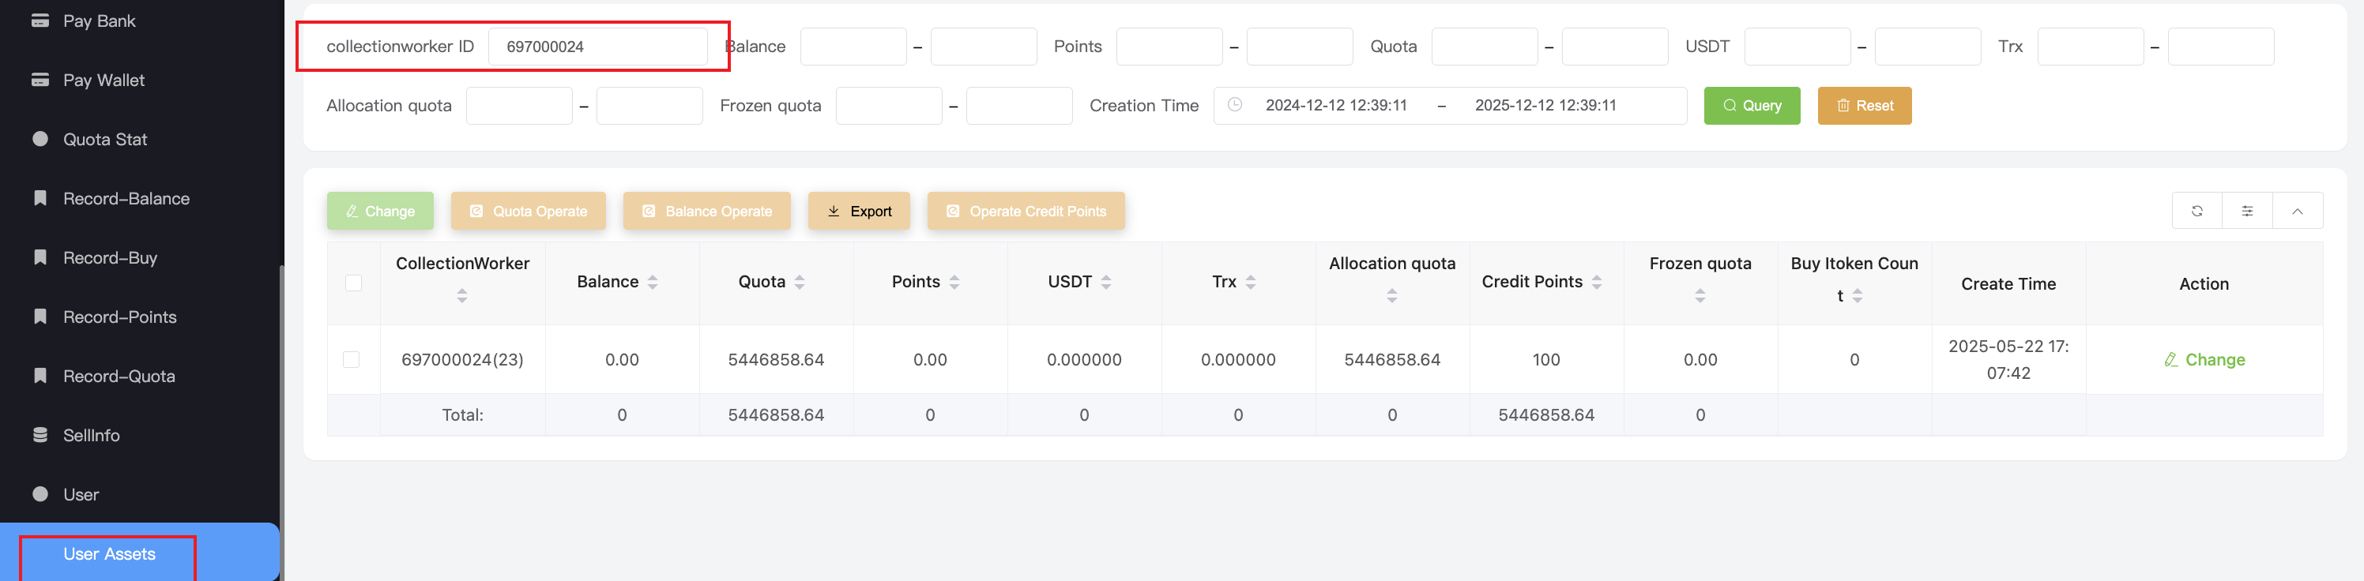Sort table by Balance column
Viewport: 2364px width, 581px height.
point(653,283)
